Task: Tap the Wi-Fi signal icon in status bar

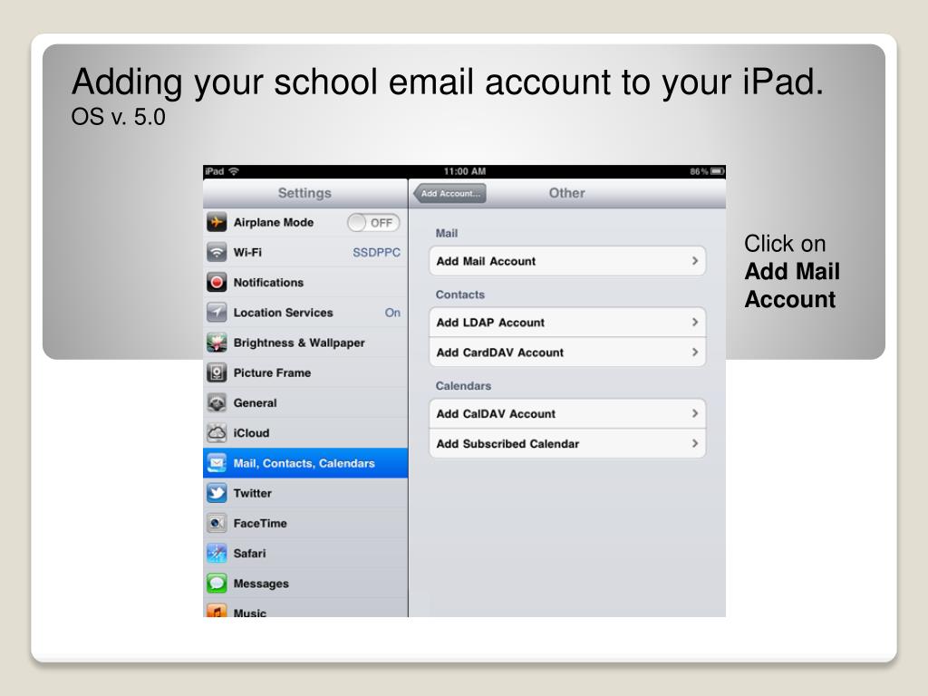Action: (x=234, y=171)
